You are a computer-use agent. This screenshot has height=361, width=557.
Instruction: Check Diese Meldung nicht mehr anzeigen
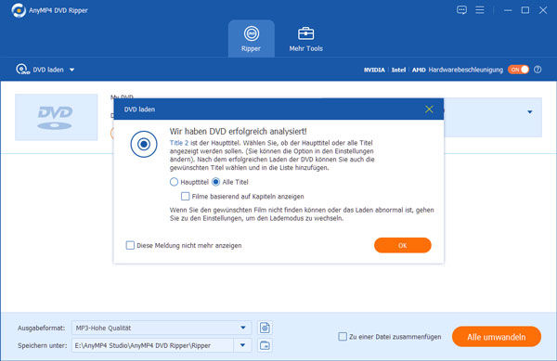click(130, 245)
